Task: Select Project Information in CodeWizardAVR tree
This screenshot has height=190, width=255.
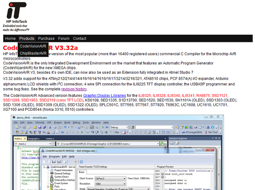Action: point(63,170)
